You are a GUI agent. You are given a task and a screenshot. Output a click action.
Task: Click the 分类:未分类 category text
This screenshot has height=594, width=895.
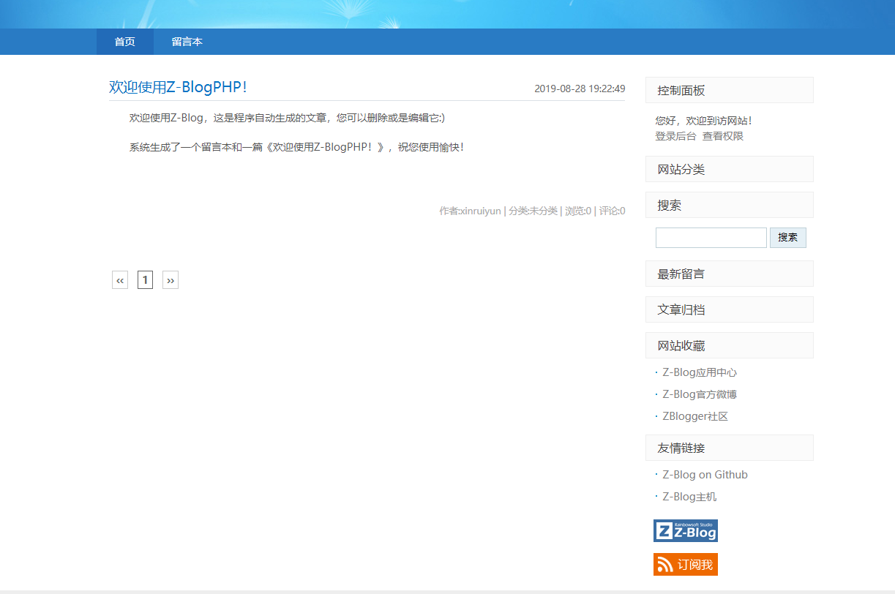[533, 211]
